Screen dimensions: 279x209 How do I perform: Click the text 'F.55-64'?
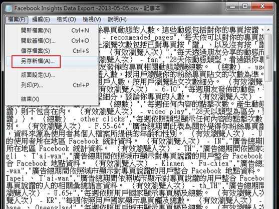108,126
